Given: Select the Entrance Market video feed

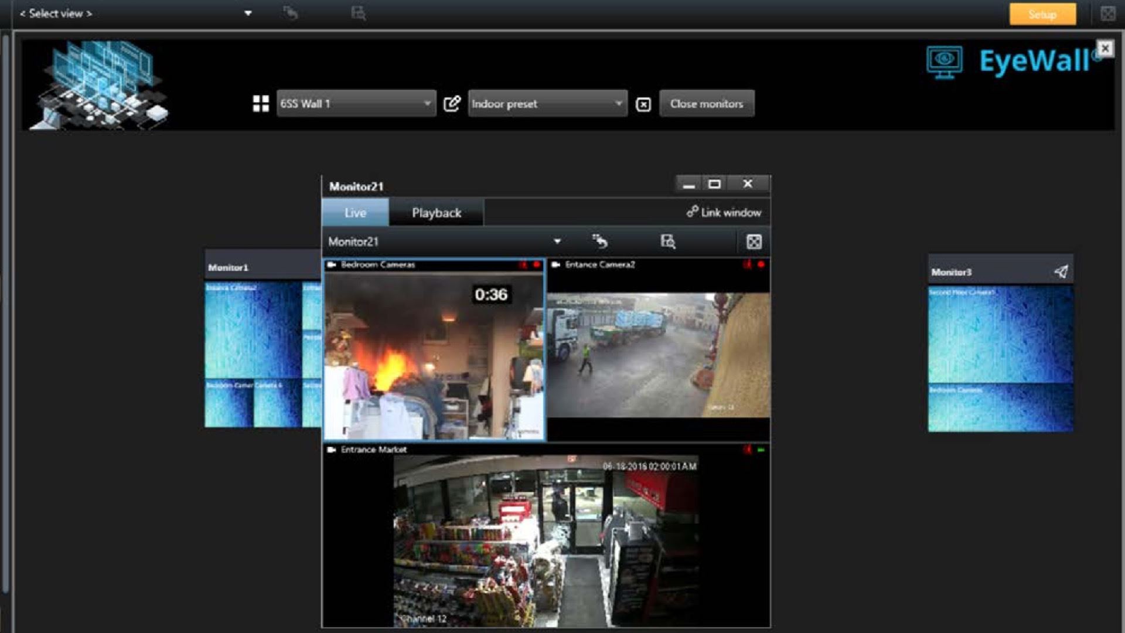Looking at the screenshot, I should click(x=546, y=541).
